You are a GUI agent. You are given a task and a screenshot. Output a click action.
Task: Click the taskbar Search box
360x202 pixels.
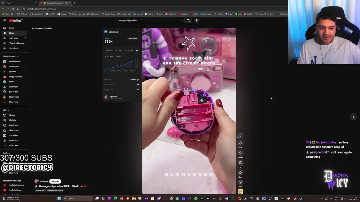78,199
